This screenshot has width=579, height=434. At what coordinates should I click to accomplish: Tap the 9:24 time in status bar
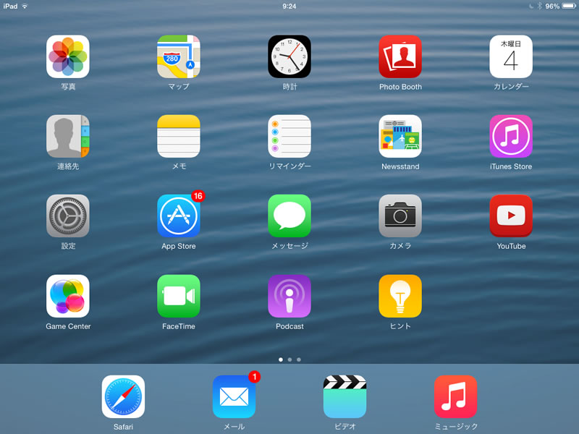pyautogui.click(x=289, y=7)
